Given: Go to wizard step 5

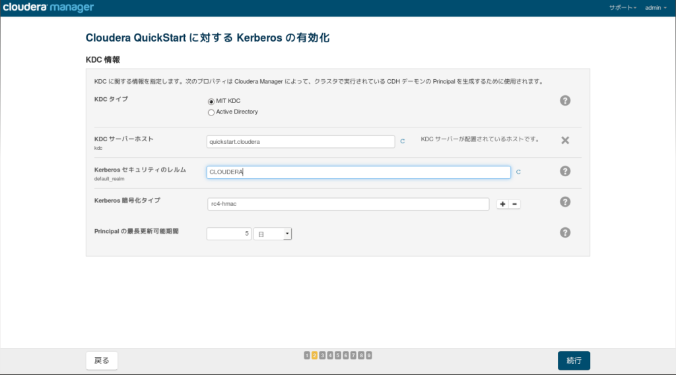Looking at the screenshot, I should (x=337, y=355).
